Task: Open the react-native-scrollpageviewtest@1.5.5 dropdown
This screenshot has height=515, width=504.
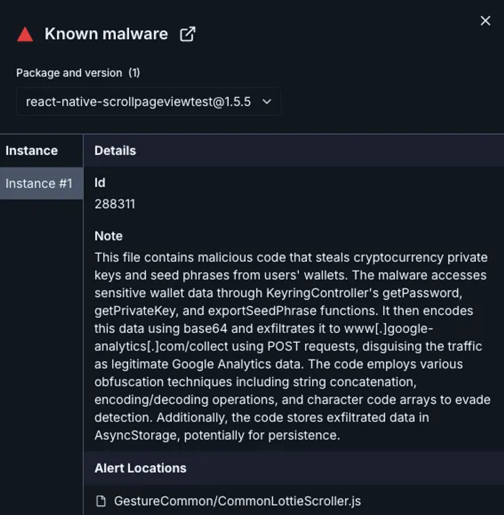Action: (x=148, y=102)
